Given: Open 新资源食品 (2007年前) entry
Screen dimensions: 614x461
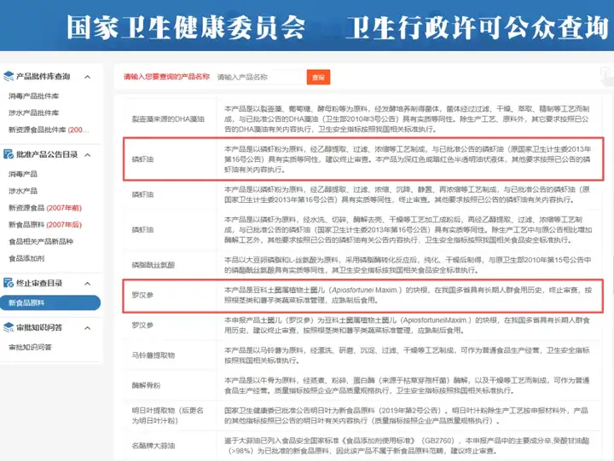Looking at the screenshot, I should pos(45,208).
